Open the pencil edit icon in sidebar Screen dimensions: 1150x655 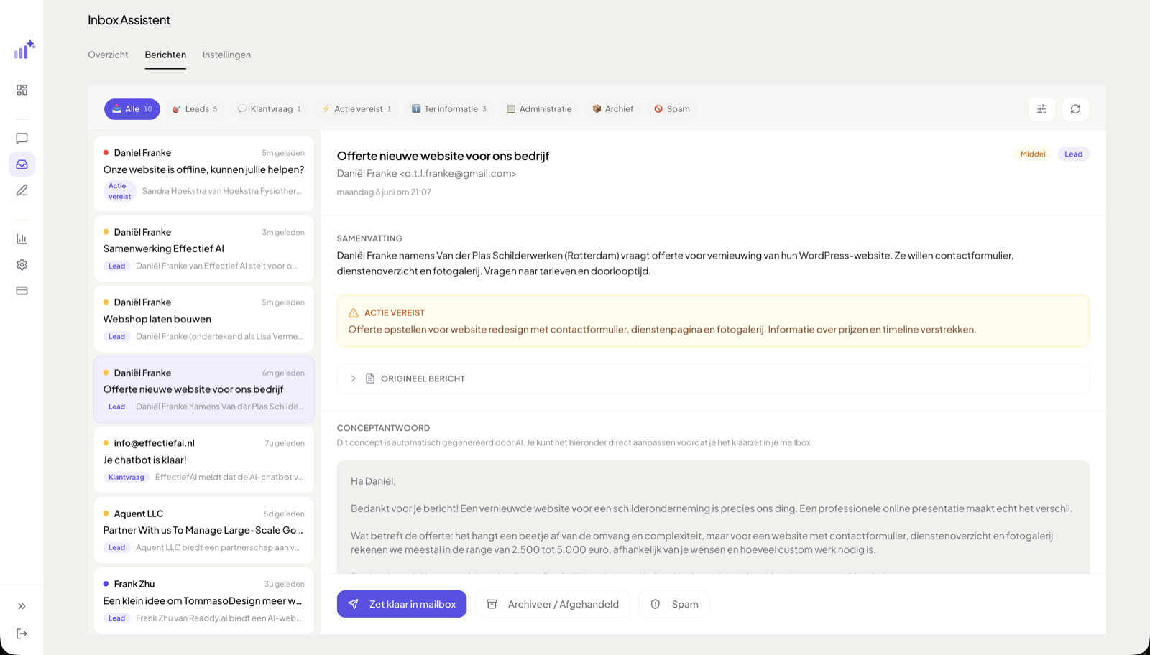point(22,190)
